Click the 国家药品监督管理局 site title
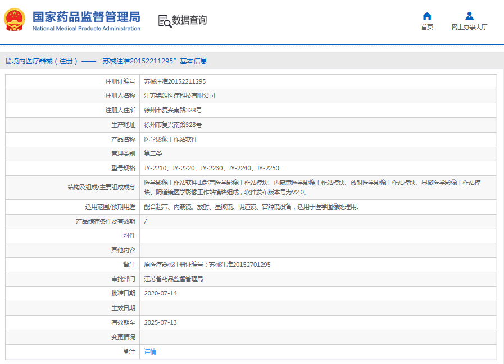Screen dimensions: 504x364 (86, 16)
